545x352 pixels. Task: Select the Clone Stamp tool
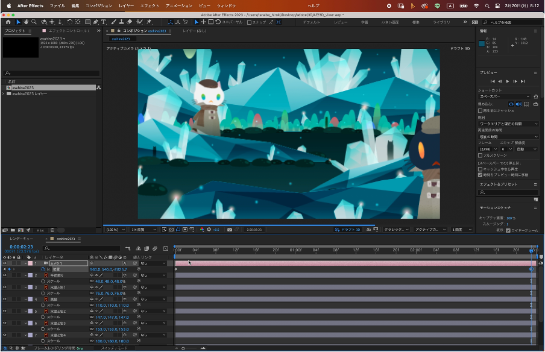121,22
